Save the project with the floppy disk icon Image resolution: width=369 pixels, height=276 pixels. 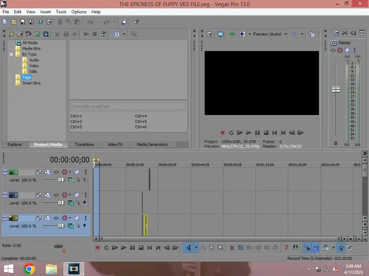[x=23, y=22]
